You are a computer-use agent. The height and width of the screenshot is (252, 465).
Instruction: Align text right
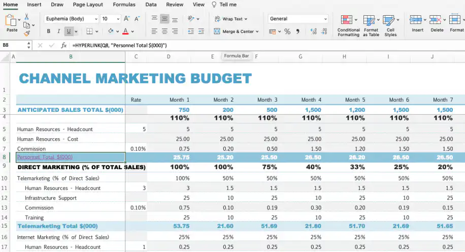(175, 31)
